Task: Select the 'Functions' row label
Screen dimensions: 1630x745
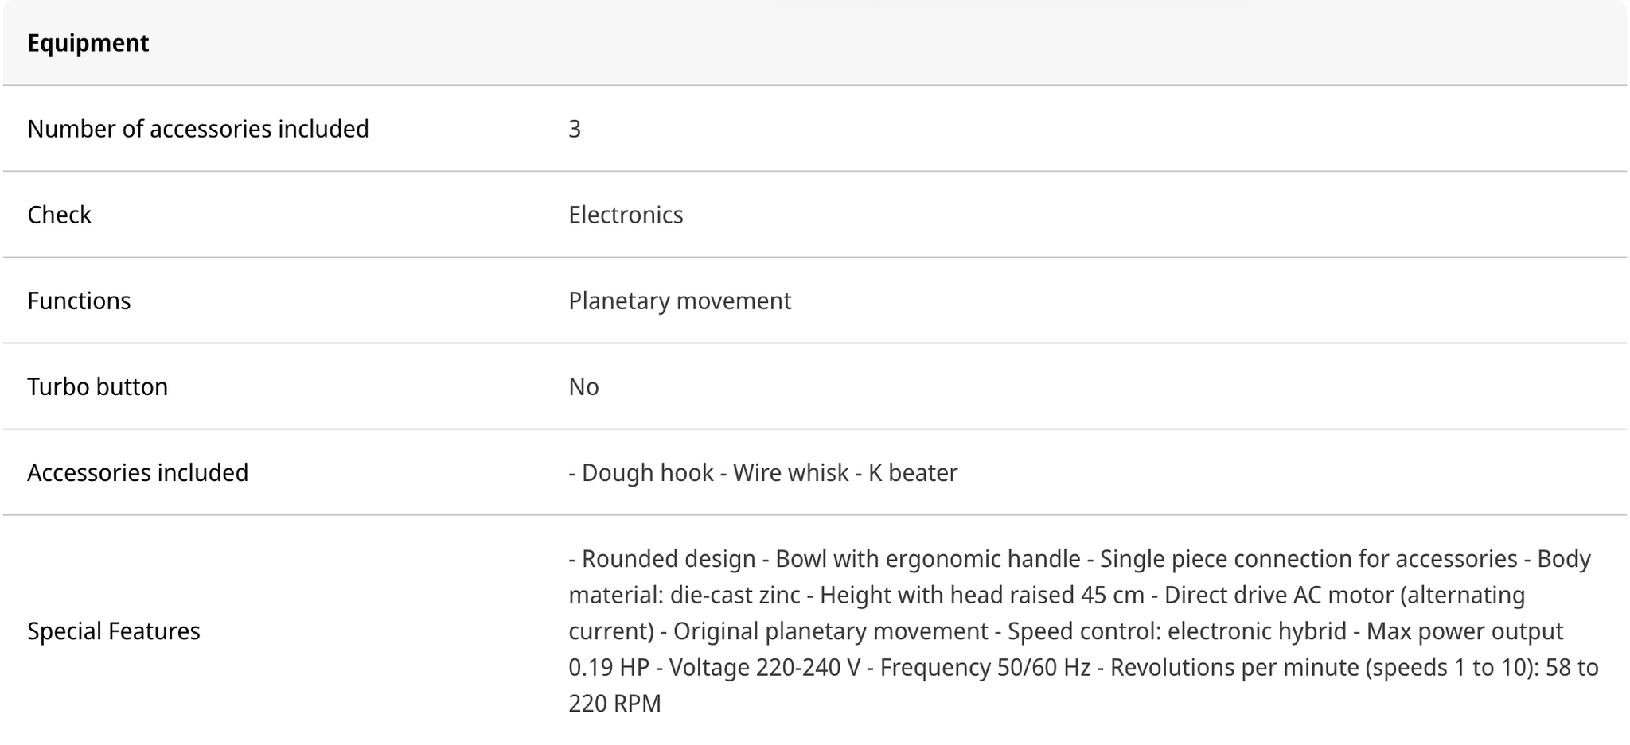Action: 79,301
